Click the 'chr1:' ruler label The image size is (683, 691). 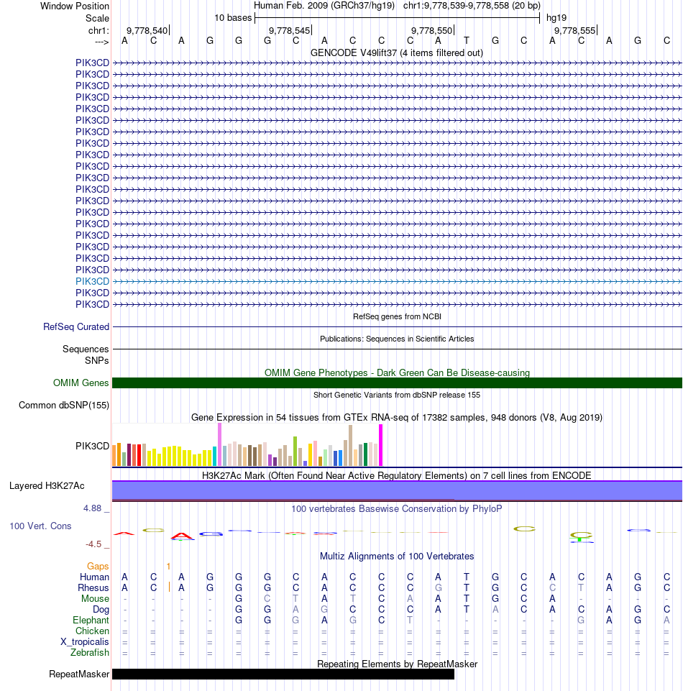98,30
